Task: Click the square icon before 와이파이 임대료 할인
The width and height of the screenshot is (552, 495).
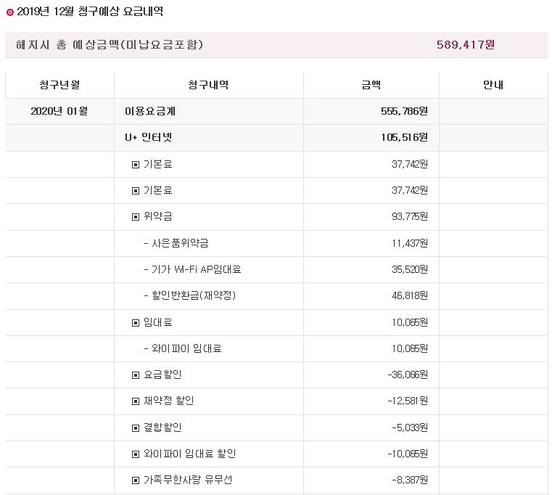Action: point(135,454)
